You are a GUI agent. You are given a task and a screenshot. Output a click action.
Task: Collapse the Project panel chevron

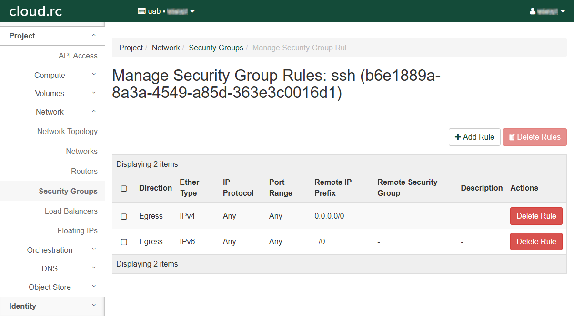(94, 36)
